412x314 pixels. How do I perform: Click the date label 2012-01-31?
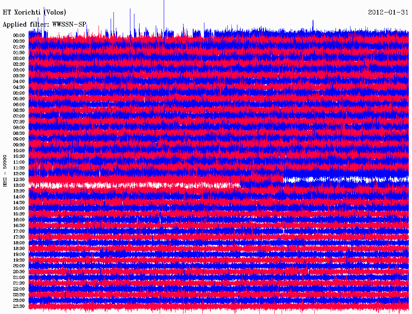point(388,12)
